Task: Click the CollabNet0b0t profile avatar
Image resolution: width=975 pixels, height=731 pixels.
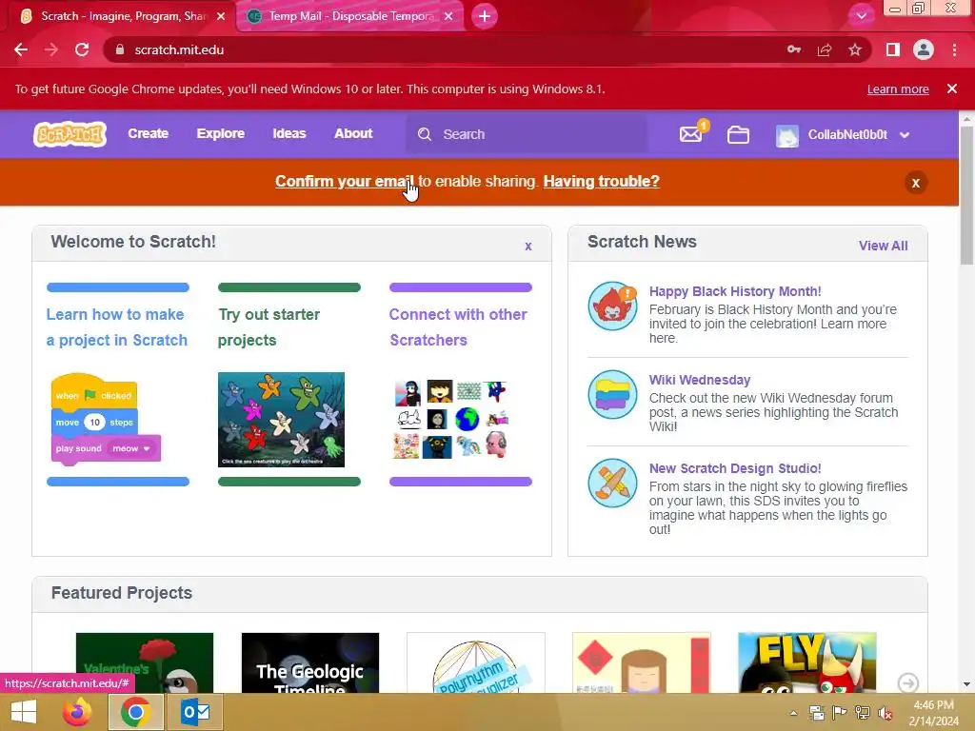Action: 787,135
